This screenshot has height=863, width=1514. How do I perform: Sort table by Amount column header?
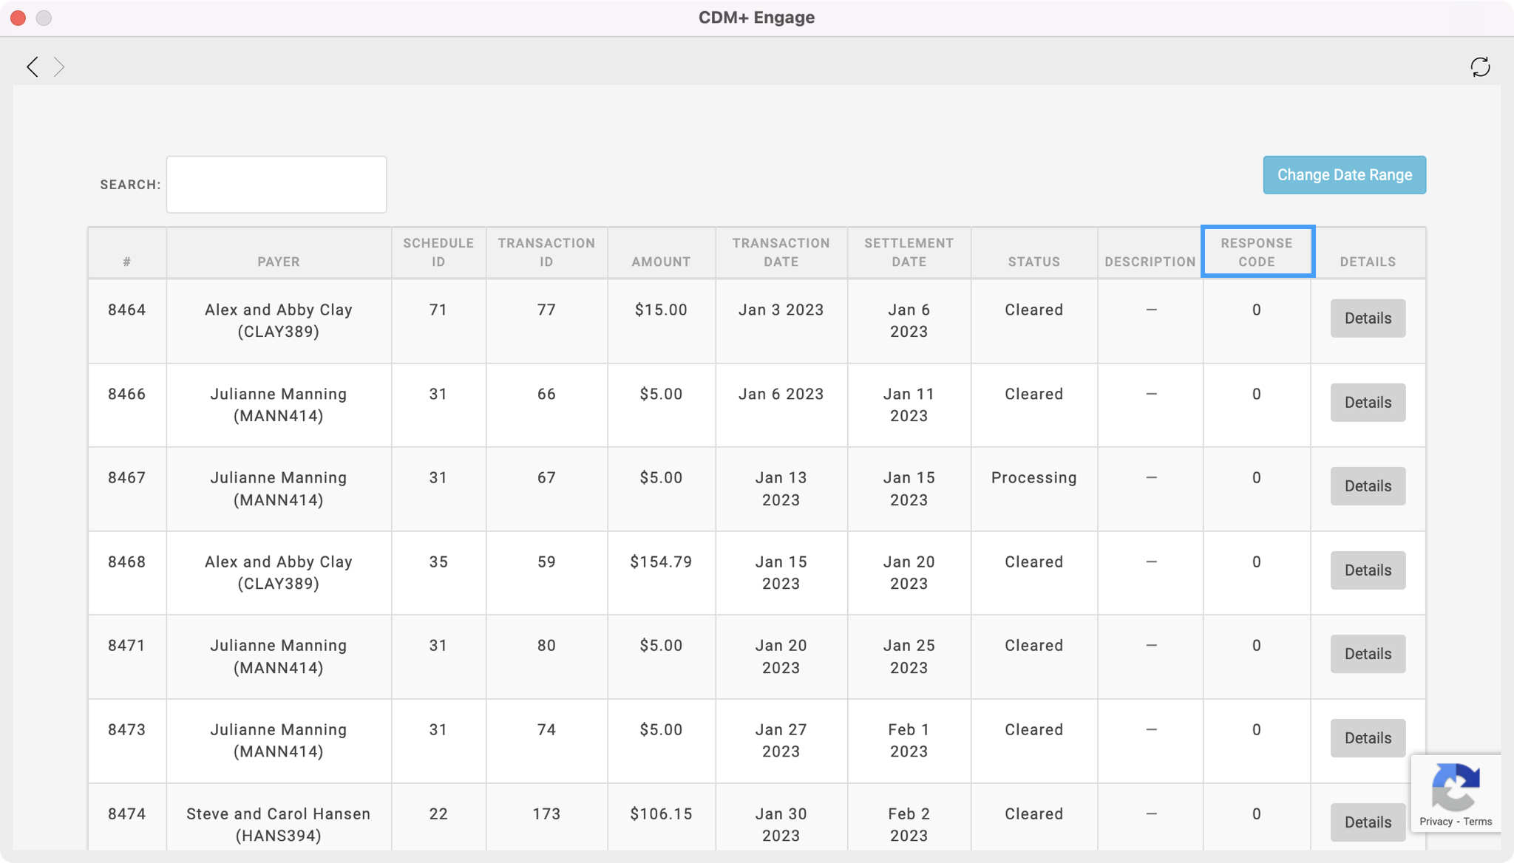(661, 262)
